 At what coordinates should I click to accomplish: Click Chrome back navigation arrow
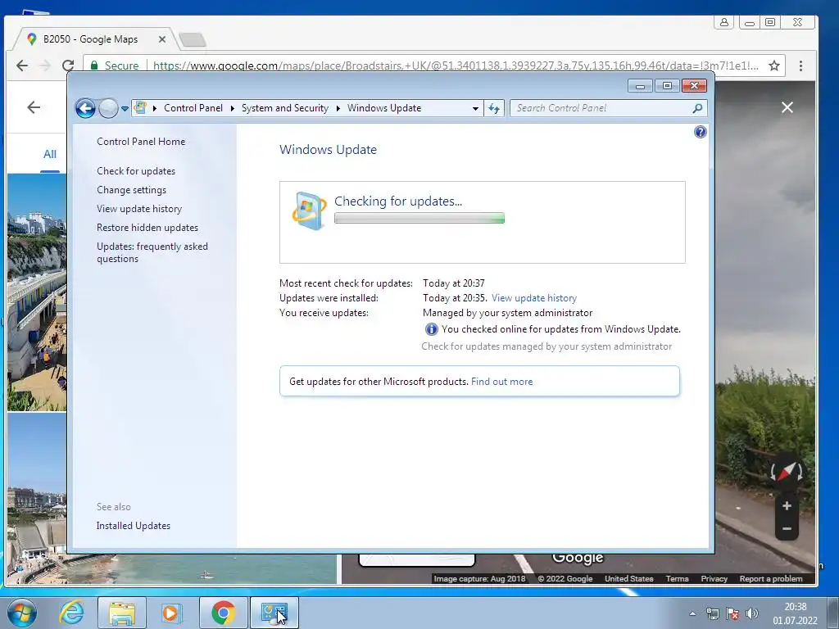22,66
